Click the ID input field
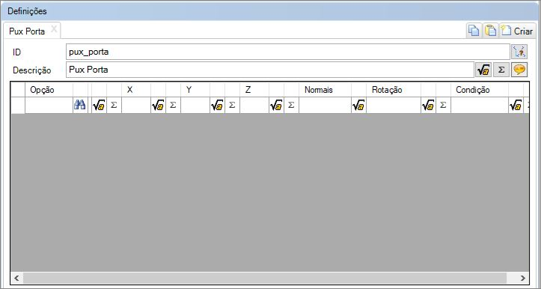 coord(288,52)
